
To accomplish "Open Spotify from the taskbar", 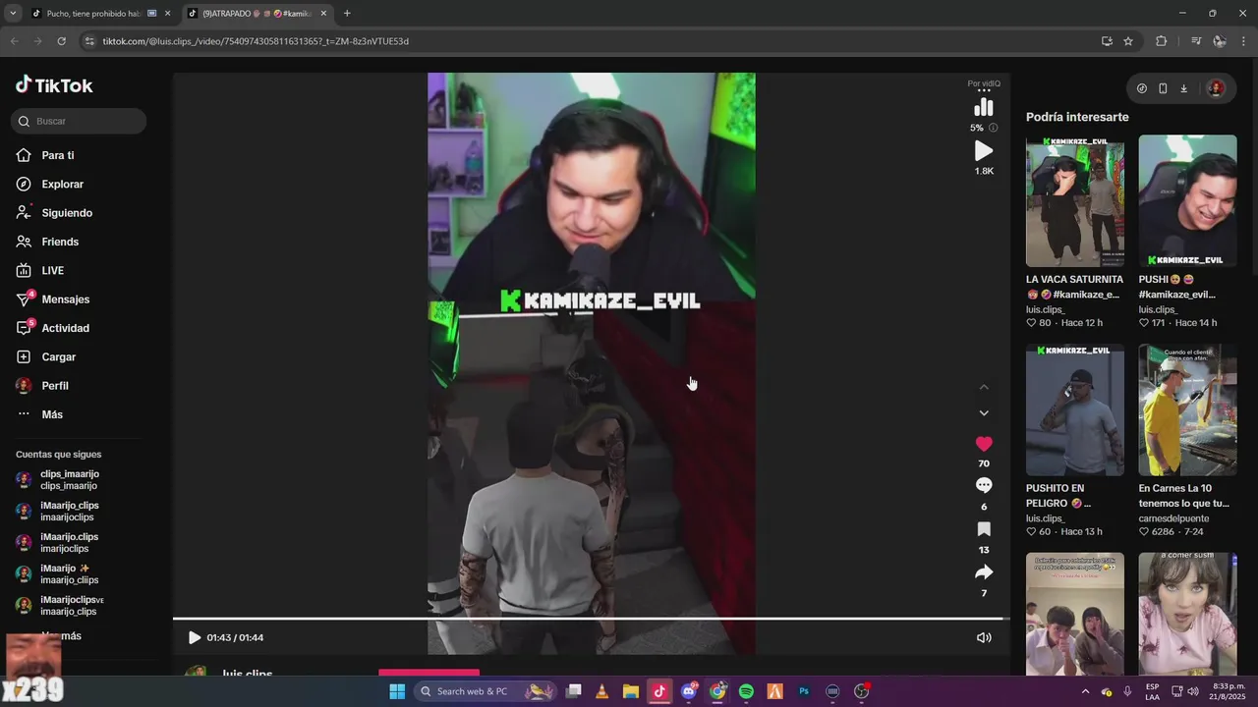I will click(746, 691).
